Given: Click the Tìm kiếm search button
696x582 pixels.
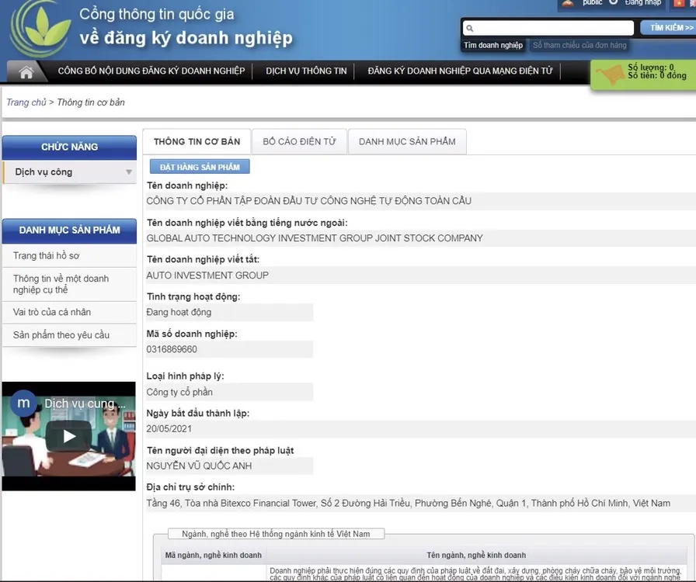Looking at the screenshot, I should (666, 28).
